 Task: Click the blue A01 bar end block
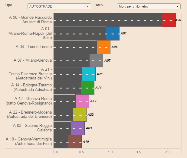[x=113, y=34]
